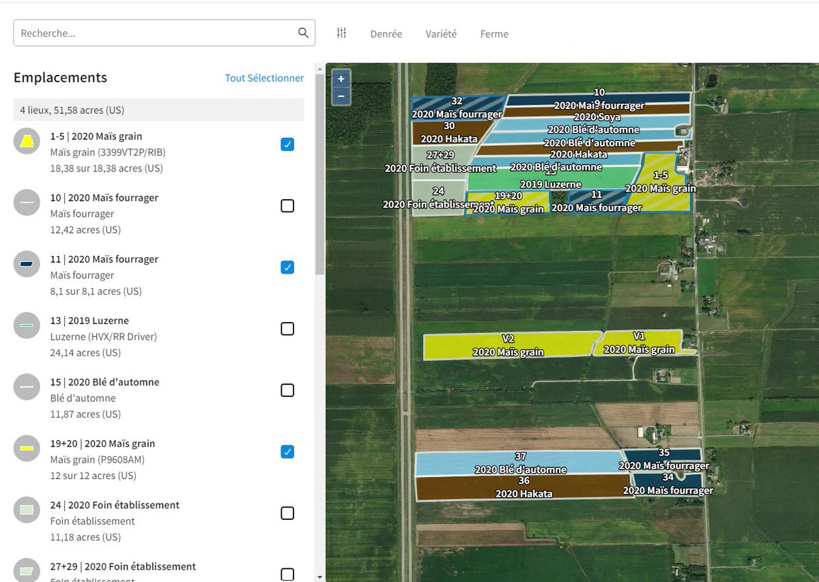Screen dimensions: 819x582
Task: Open the Variété filter
Action: [441, 33]
